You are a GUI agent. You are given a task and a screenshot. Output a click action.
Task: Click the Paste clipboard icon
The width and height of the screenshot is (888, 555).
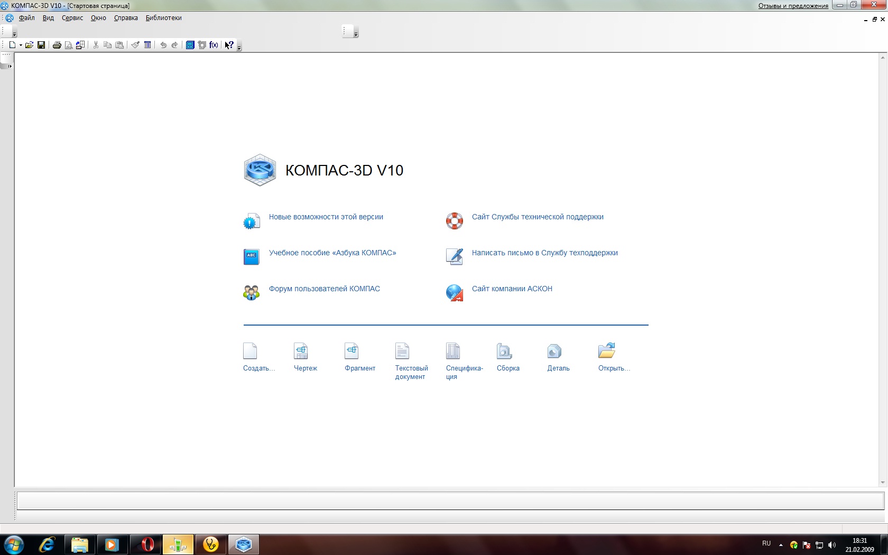coord(119,45)
